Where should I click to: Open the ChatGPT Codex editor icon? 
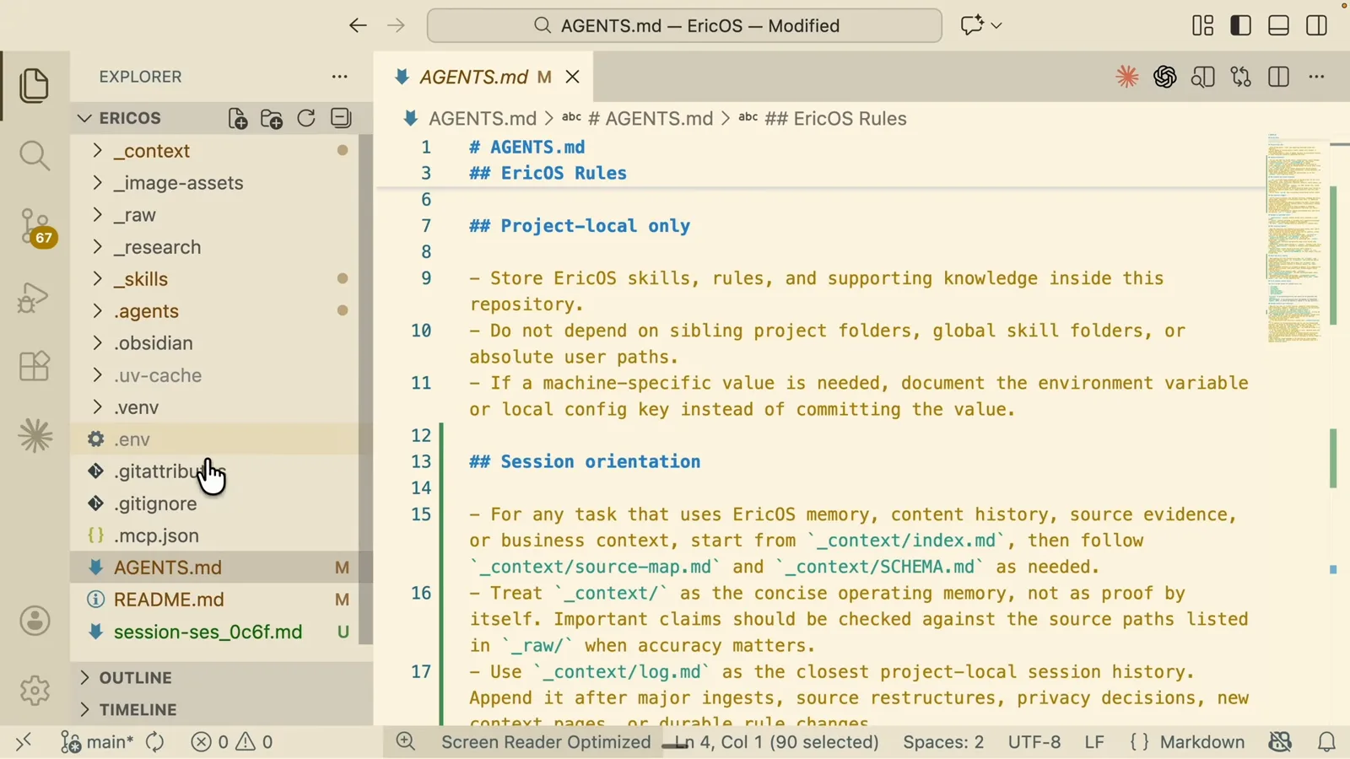pos(1165,77)
